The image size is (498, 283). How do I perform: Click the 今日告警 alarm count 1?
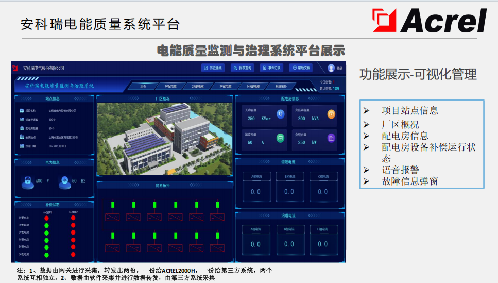(x=334, y=82)
